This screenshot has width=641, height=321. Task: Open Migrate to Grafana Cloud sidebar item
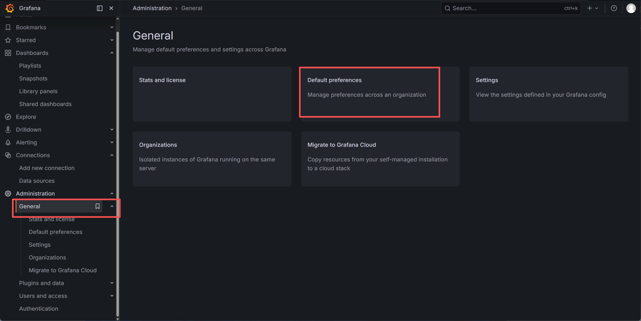pyautogui.click(x=63, y=270)
